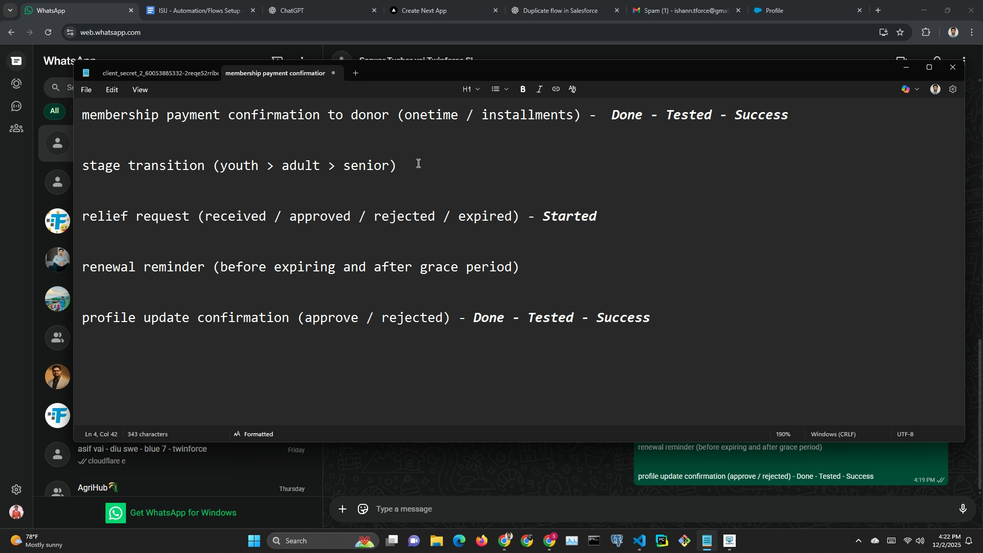Open the Windows (CRLF) line ending selector

(833, 434)
